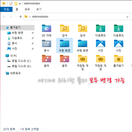Select 즐겨찾기 in the navigation pane
132x132 pixels.
pyautogui.click(x=18, y=28)
